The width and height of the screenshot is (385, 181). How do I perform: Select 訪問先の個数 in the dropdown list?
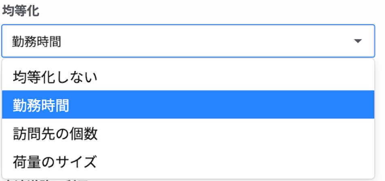tap(55, 133)
